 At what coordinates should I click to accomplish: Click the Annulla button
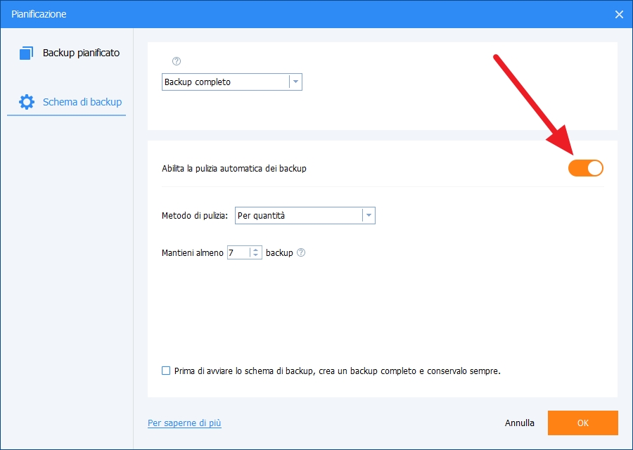(x=520, y=423)
